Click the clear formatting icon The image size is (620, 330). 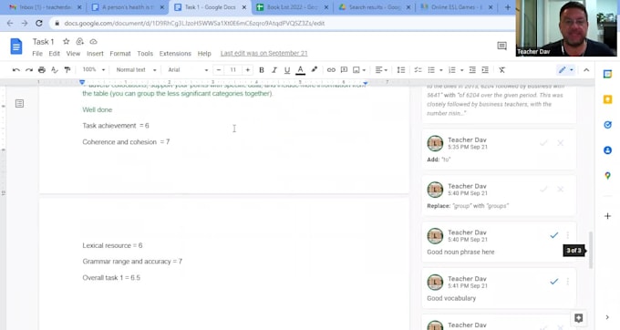click(x=501, y=70)
